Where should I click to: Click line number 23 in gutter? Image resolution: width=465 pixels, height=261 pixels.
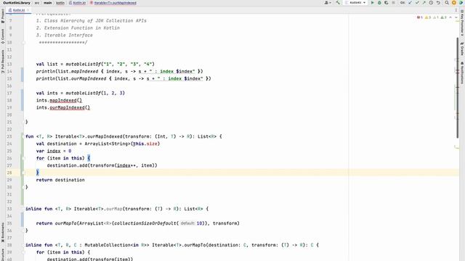9,136
